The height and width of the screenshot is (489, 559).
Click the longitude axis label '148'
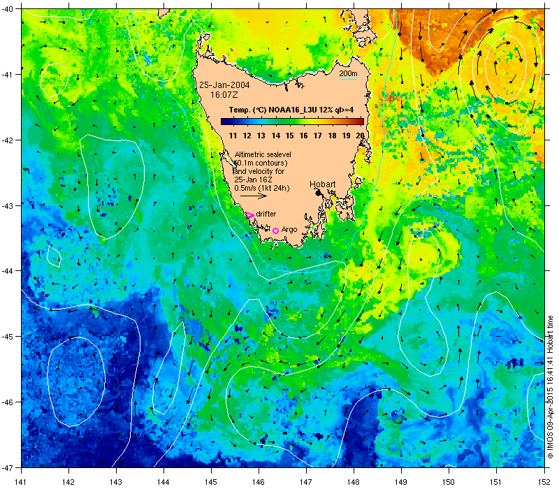[x=354, y=482]
